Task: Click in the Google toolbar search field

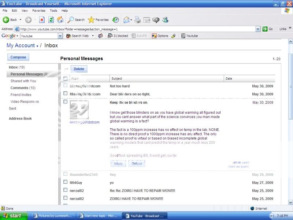Action: (x=39, y=36)
